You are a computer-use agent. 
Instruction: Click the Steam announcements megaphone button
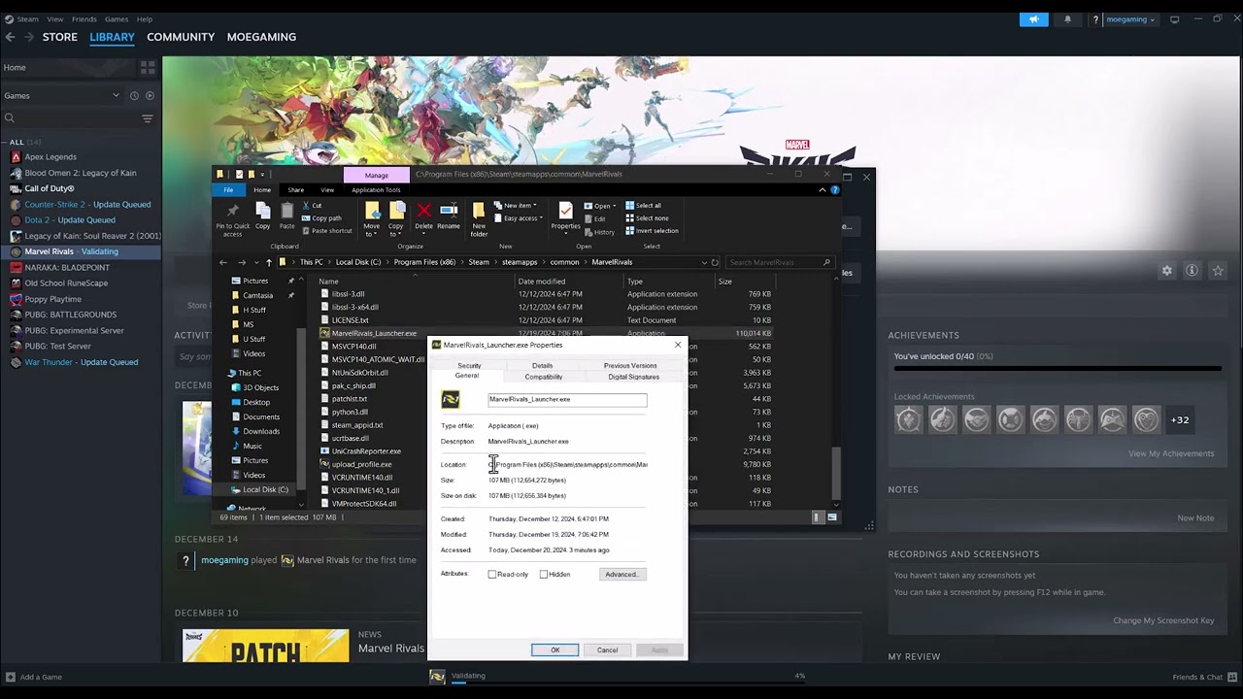pyautogui.click(x=1033, y=19)
